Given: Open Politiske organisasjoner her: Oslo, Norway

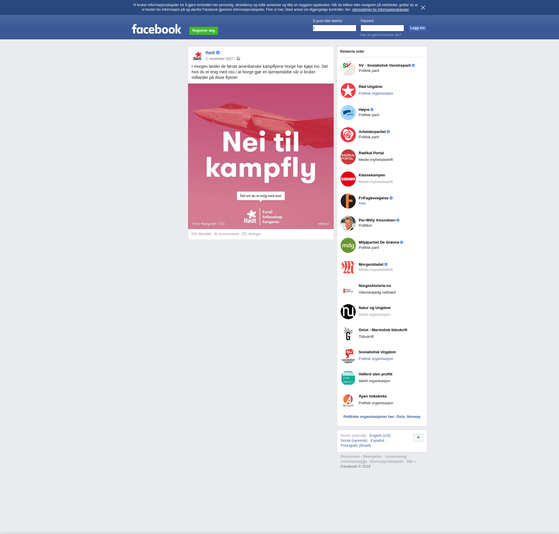Looking at the screenshot, I should 382,417.
